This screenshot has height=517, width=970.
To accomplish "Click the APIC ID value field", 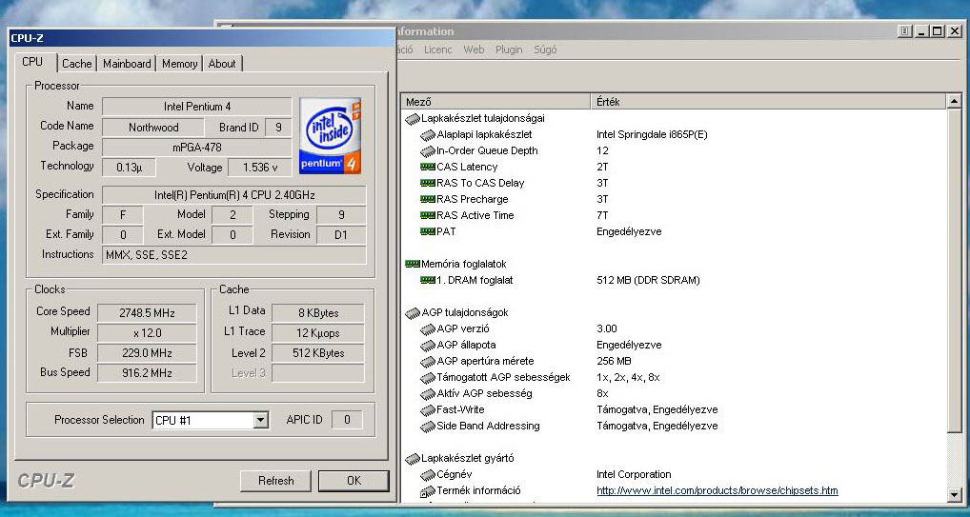I will coord(347,420).
